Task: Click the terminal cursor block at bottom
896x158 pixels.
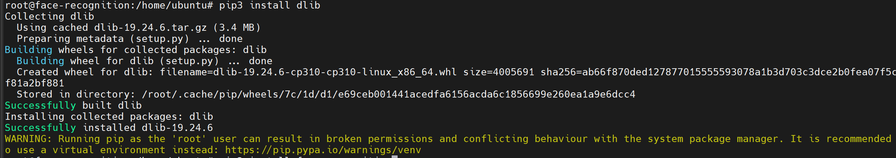Action: 395,157
